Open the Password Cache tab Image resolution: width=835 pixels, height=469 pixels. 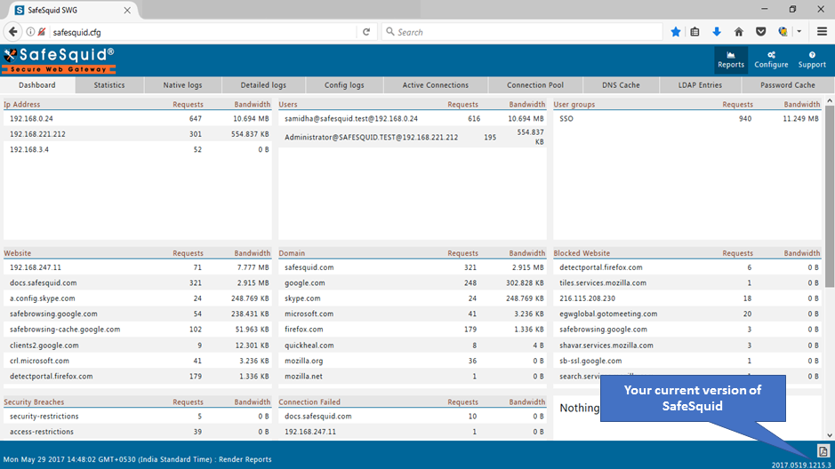[x=788, y=85]
